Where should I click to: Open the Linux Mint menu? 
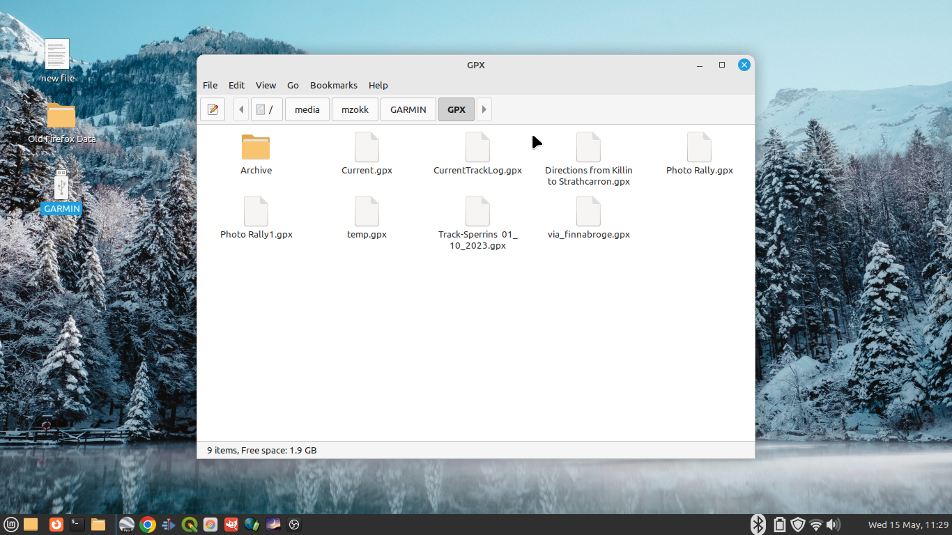tap(11, 525)
